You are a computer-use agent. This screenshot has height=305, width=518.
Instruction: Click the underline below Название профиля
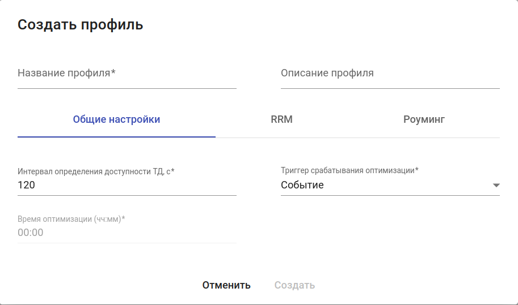[x=127, y=88]
